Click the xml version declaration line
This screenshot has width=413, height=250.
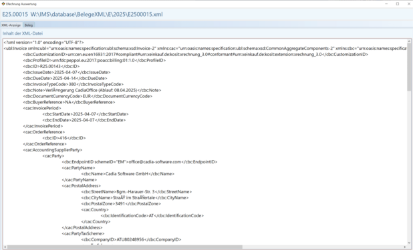[x=43, y=42]
